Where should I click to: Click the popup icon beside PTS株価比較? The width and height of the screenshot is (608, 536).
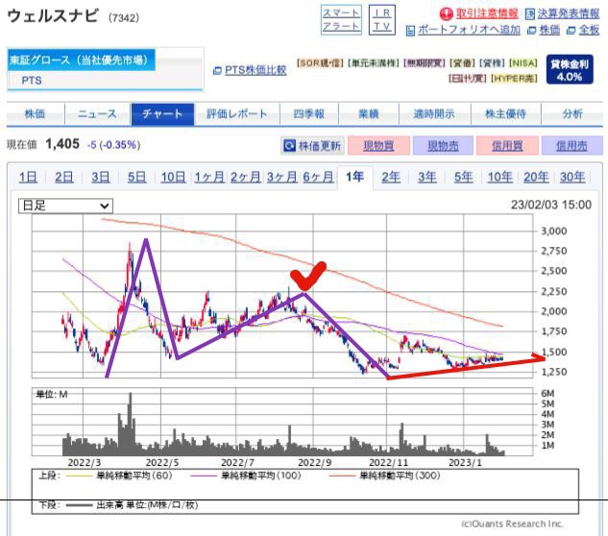click(217, 71)
